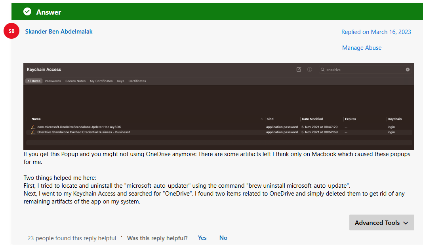Click the checkmark icon in the Answer banner

point(27,11)
